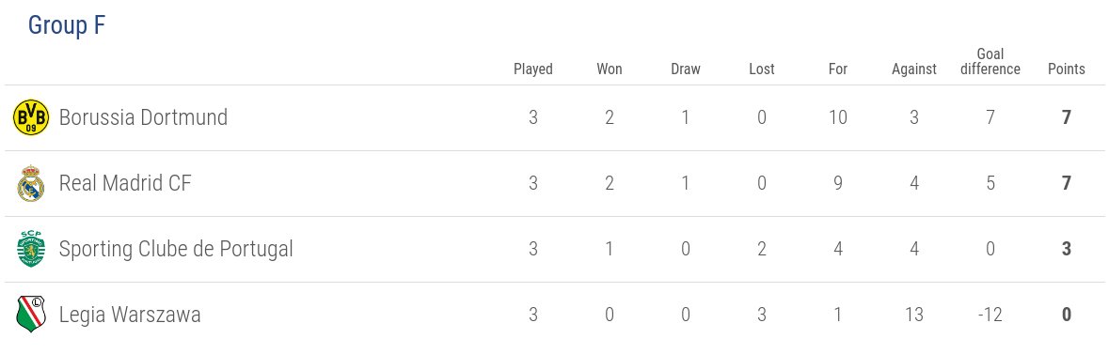Open the Borussia Dortmund team link
Image resolution: width=1109 pixels, height=354 pixels.
[144, 117]
